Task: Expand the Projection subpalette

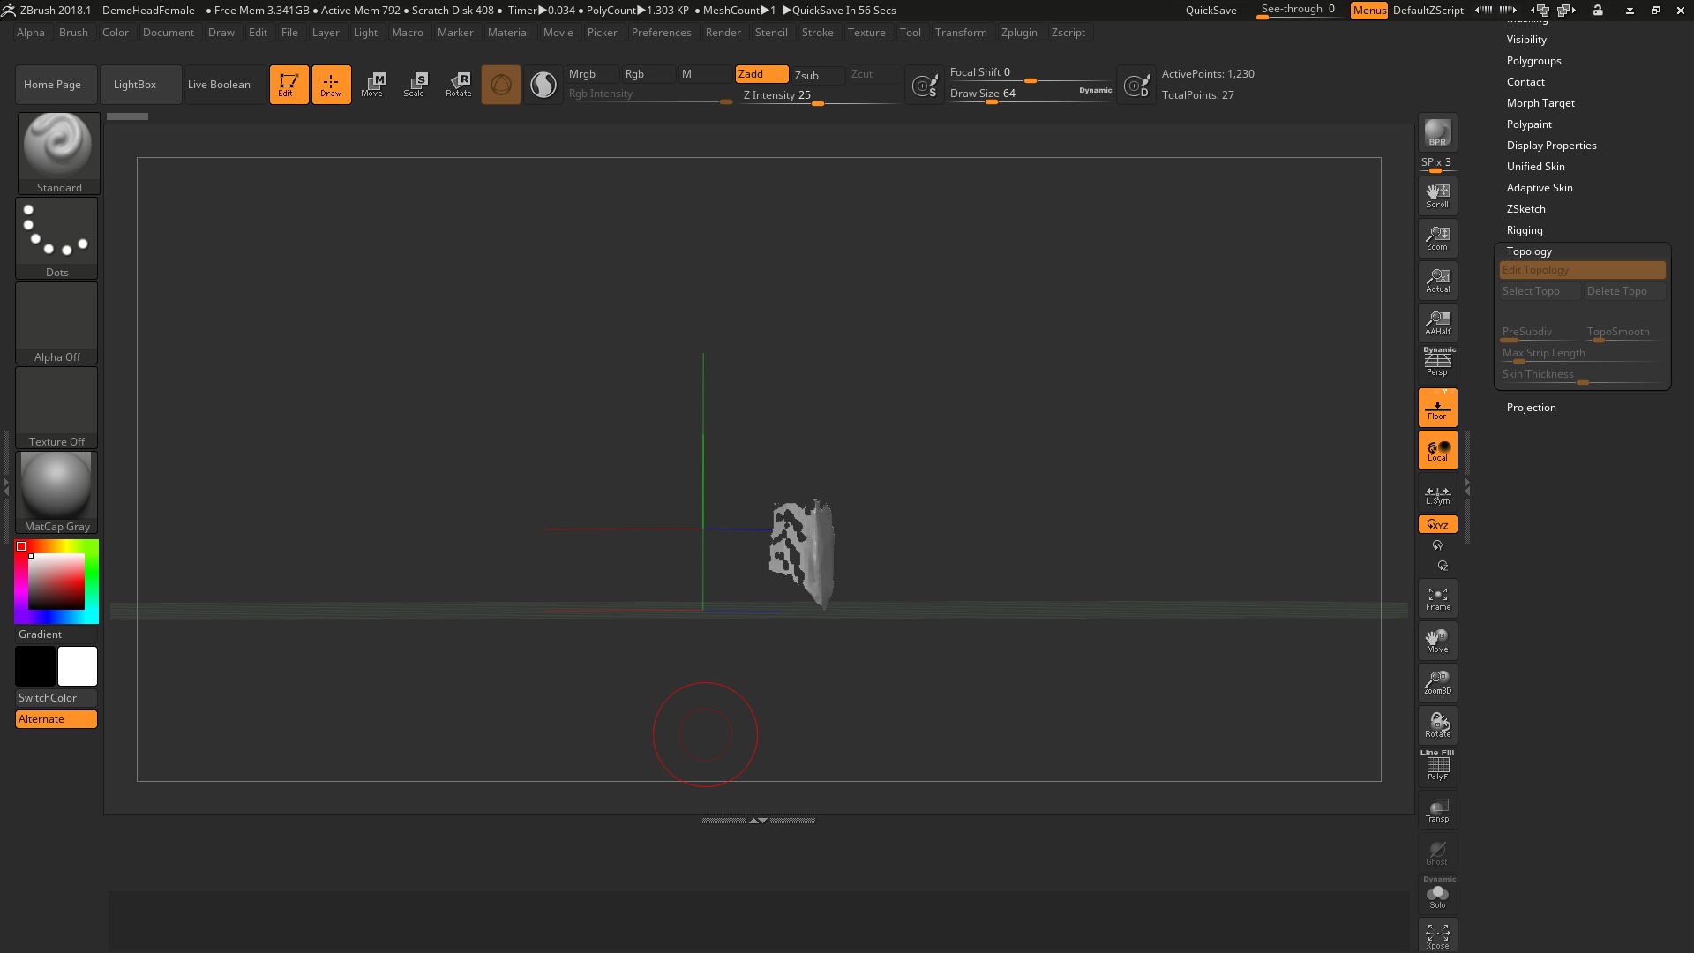Action: point(1531,408)
